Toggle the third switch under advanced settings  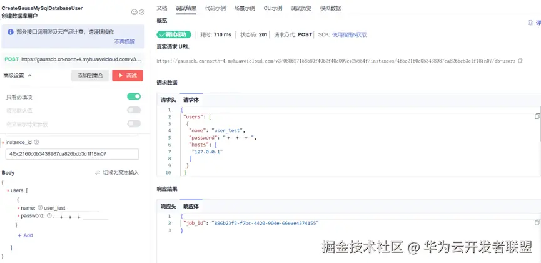tap(134, 123)
